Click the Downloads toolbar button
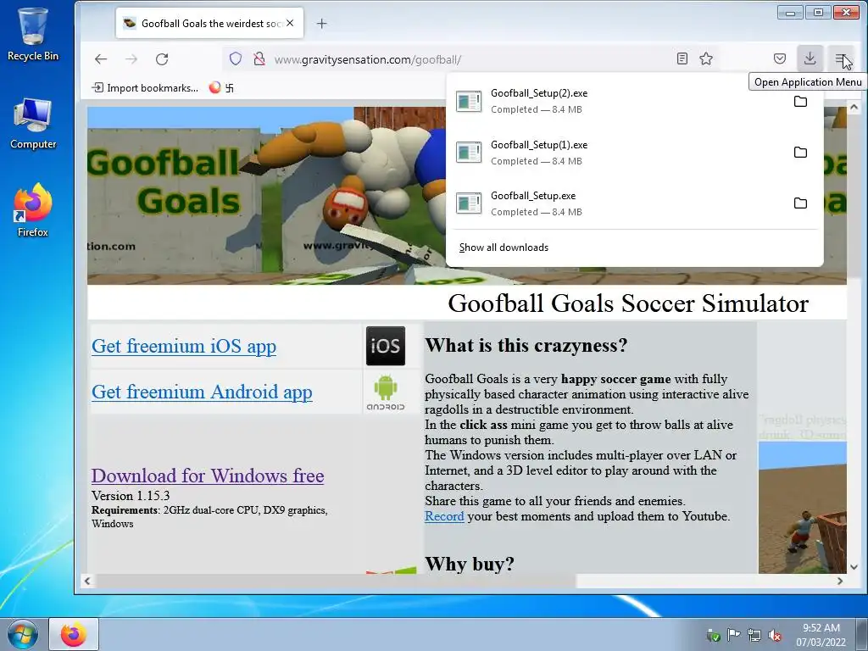 pyautogui.click(x=810, y=58)
